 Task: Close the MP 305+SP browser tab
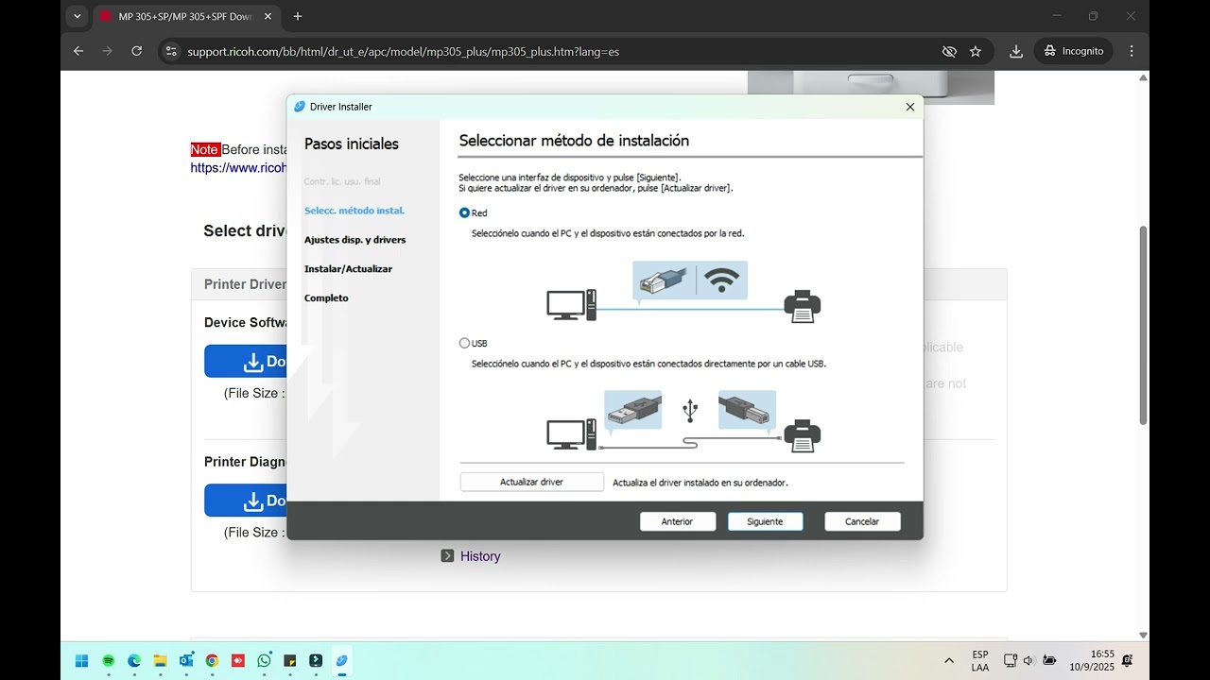(x=268, y=16)
